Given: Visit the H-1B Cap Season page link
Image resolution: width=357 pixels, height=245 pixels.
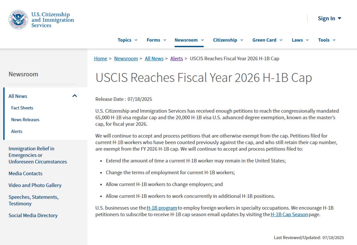Looking at the screenshot, I should [289, 214].
